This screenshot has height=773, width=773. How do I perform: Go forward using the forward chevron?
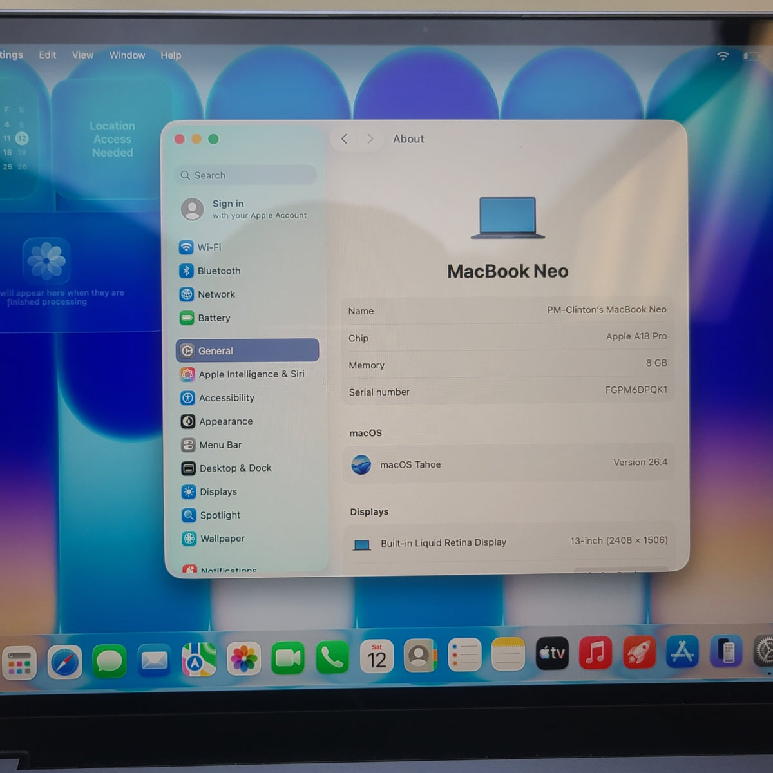(x=370, y=138)
